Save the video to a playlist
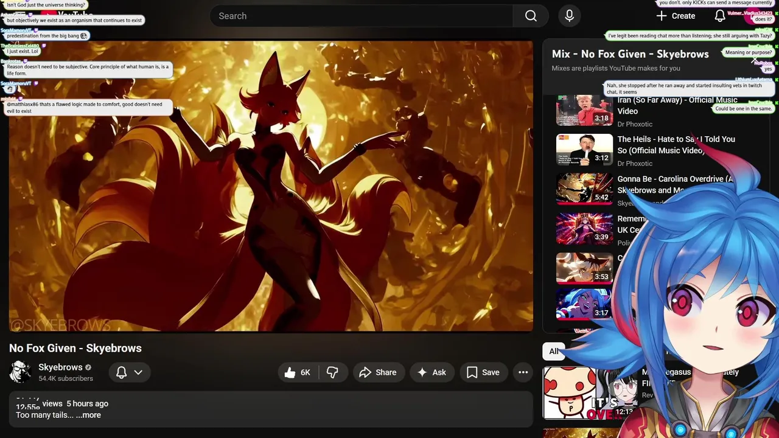This screenshot has width=779, height=438. coord(483,372)
